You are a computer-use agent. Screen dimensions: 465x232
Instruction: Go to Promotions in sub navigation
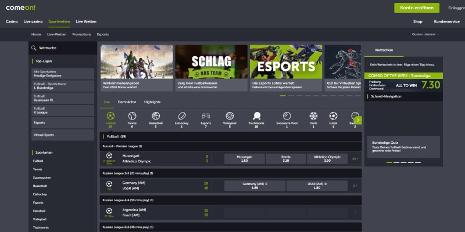[x=81, y=34]
